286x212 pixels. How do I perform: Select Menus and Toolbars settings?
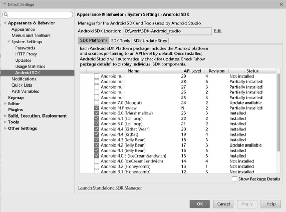pos(31,36)
